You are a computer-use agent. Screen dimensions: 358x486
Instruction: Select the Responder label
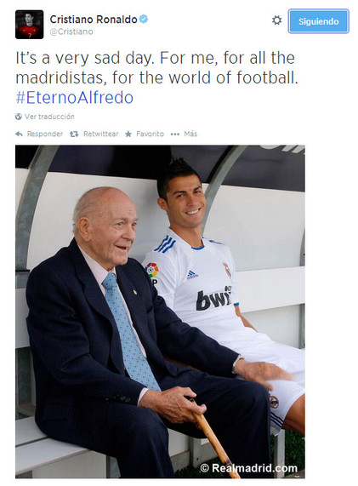pyautogui.click(x=45, y=134)
